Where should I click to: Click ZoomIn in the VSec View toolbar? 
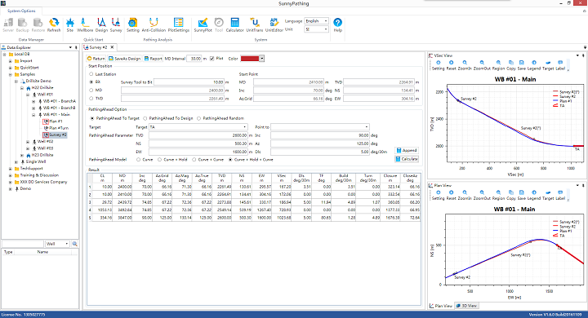[x=465, y=65]
